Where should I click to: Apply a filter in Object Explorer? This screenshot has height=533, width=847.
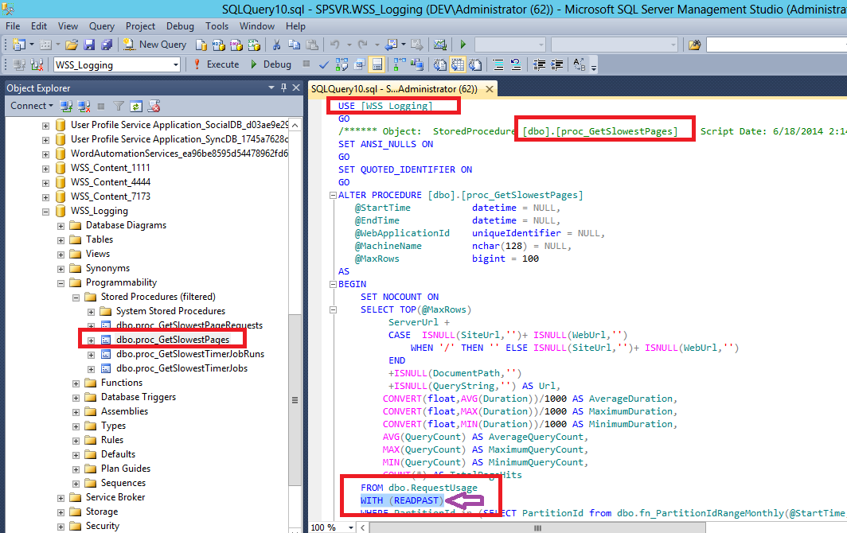[118, 106]
